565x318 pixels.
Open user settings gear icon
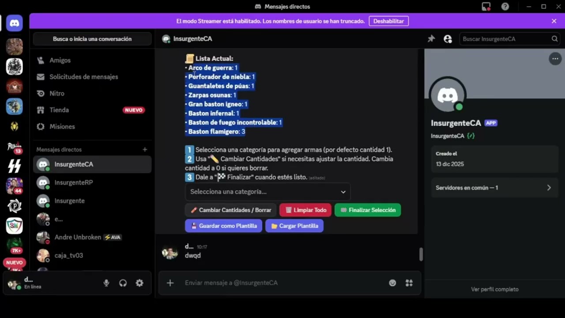(x=139, y=283)
